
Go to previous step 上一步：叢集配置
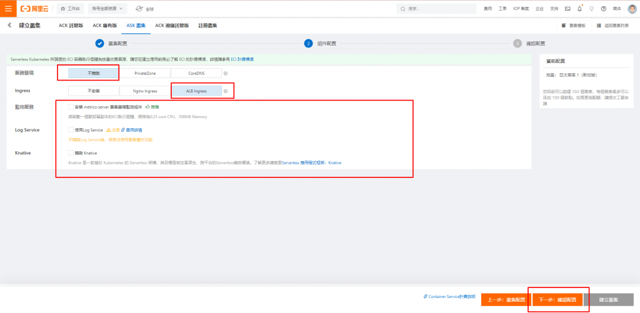(506, 299)
